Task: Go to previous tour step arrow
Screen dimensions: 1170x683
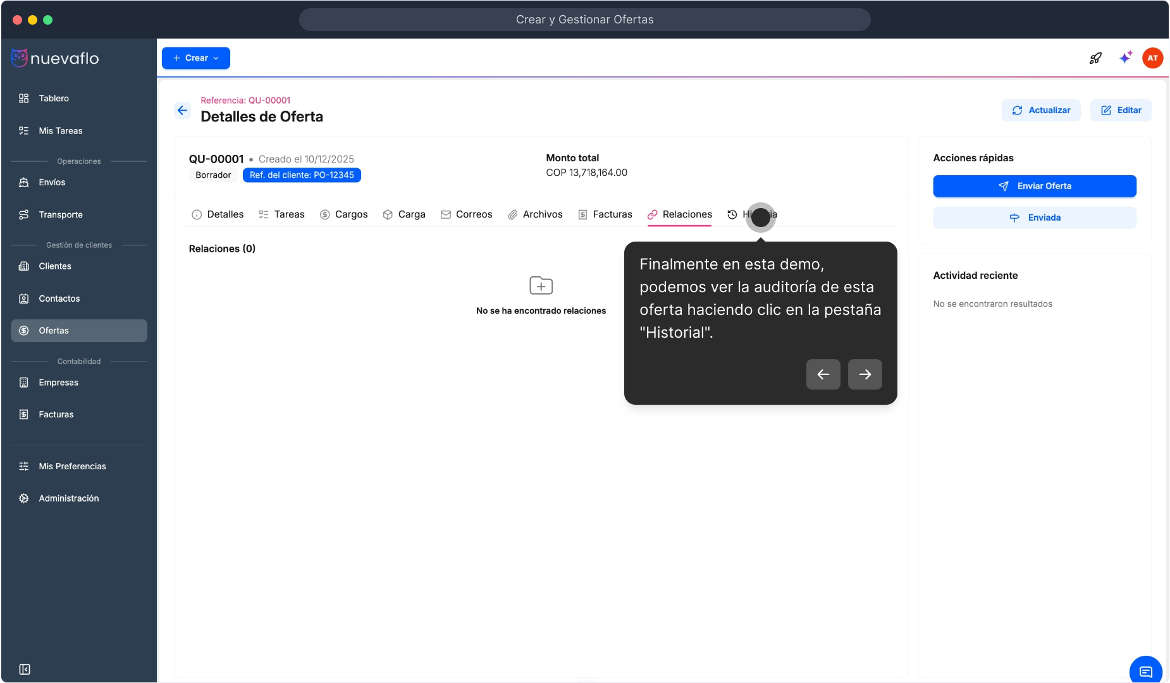Action: click(823, 374)
